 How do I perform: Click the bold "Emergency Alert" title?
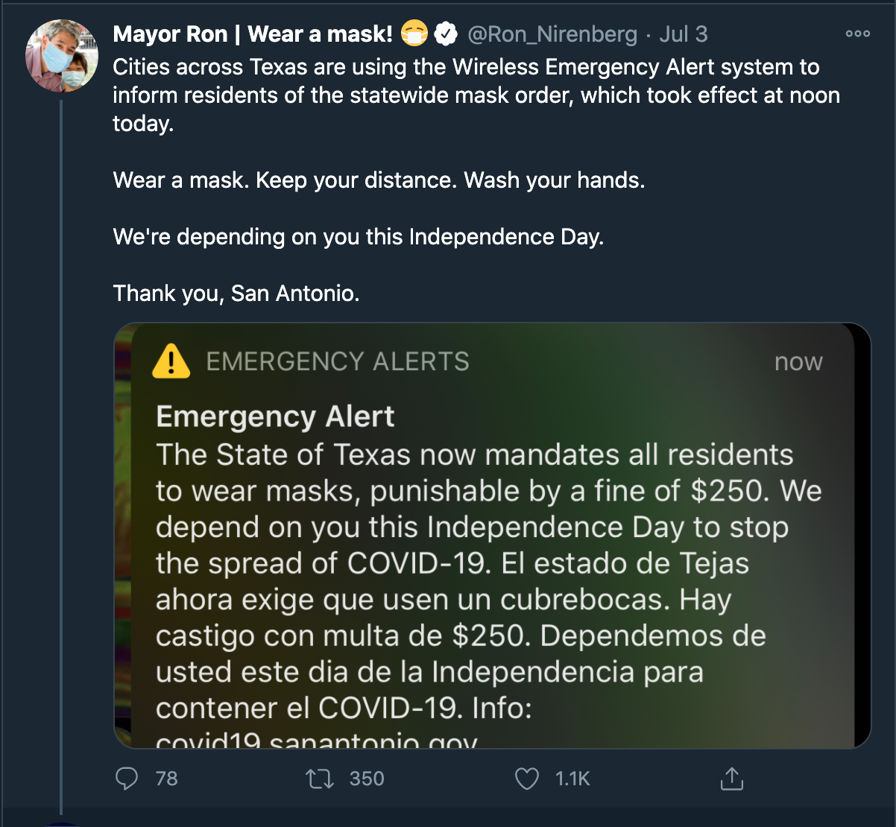[275, 416]
